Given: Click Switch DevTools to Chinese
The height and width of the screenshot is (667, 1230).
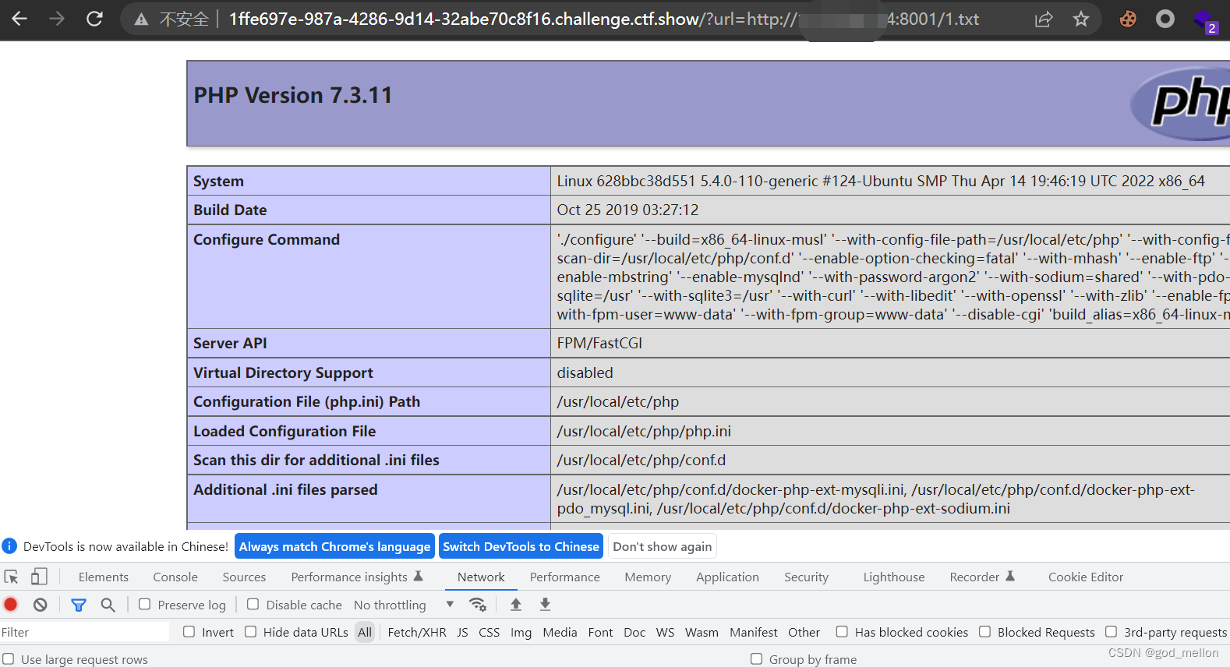Looking at the screenshot, I should click(521, 546).
